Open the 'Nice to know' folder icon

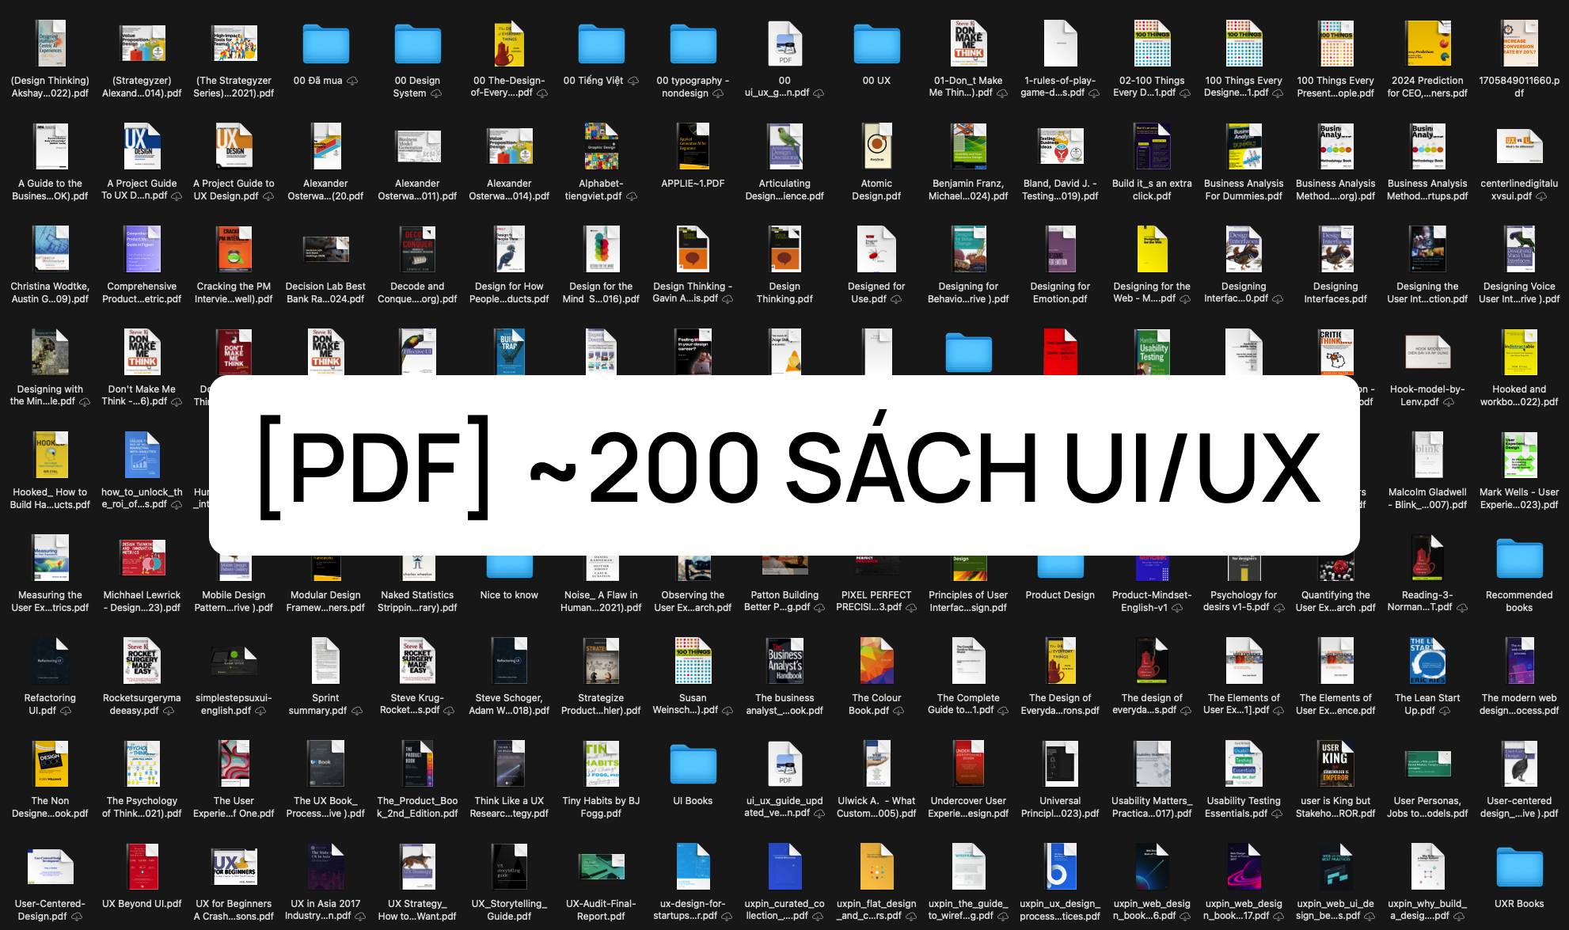[x=510, y=566]
